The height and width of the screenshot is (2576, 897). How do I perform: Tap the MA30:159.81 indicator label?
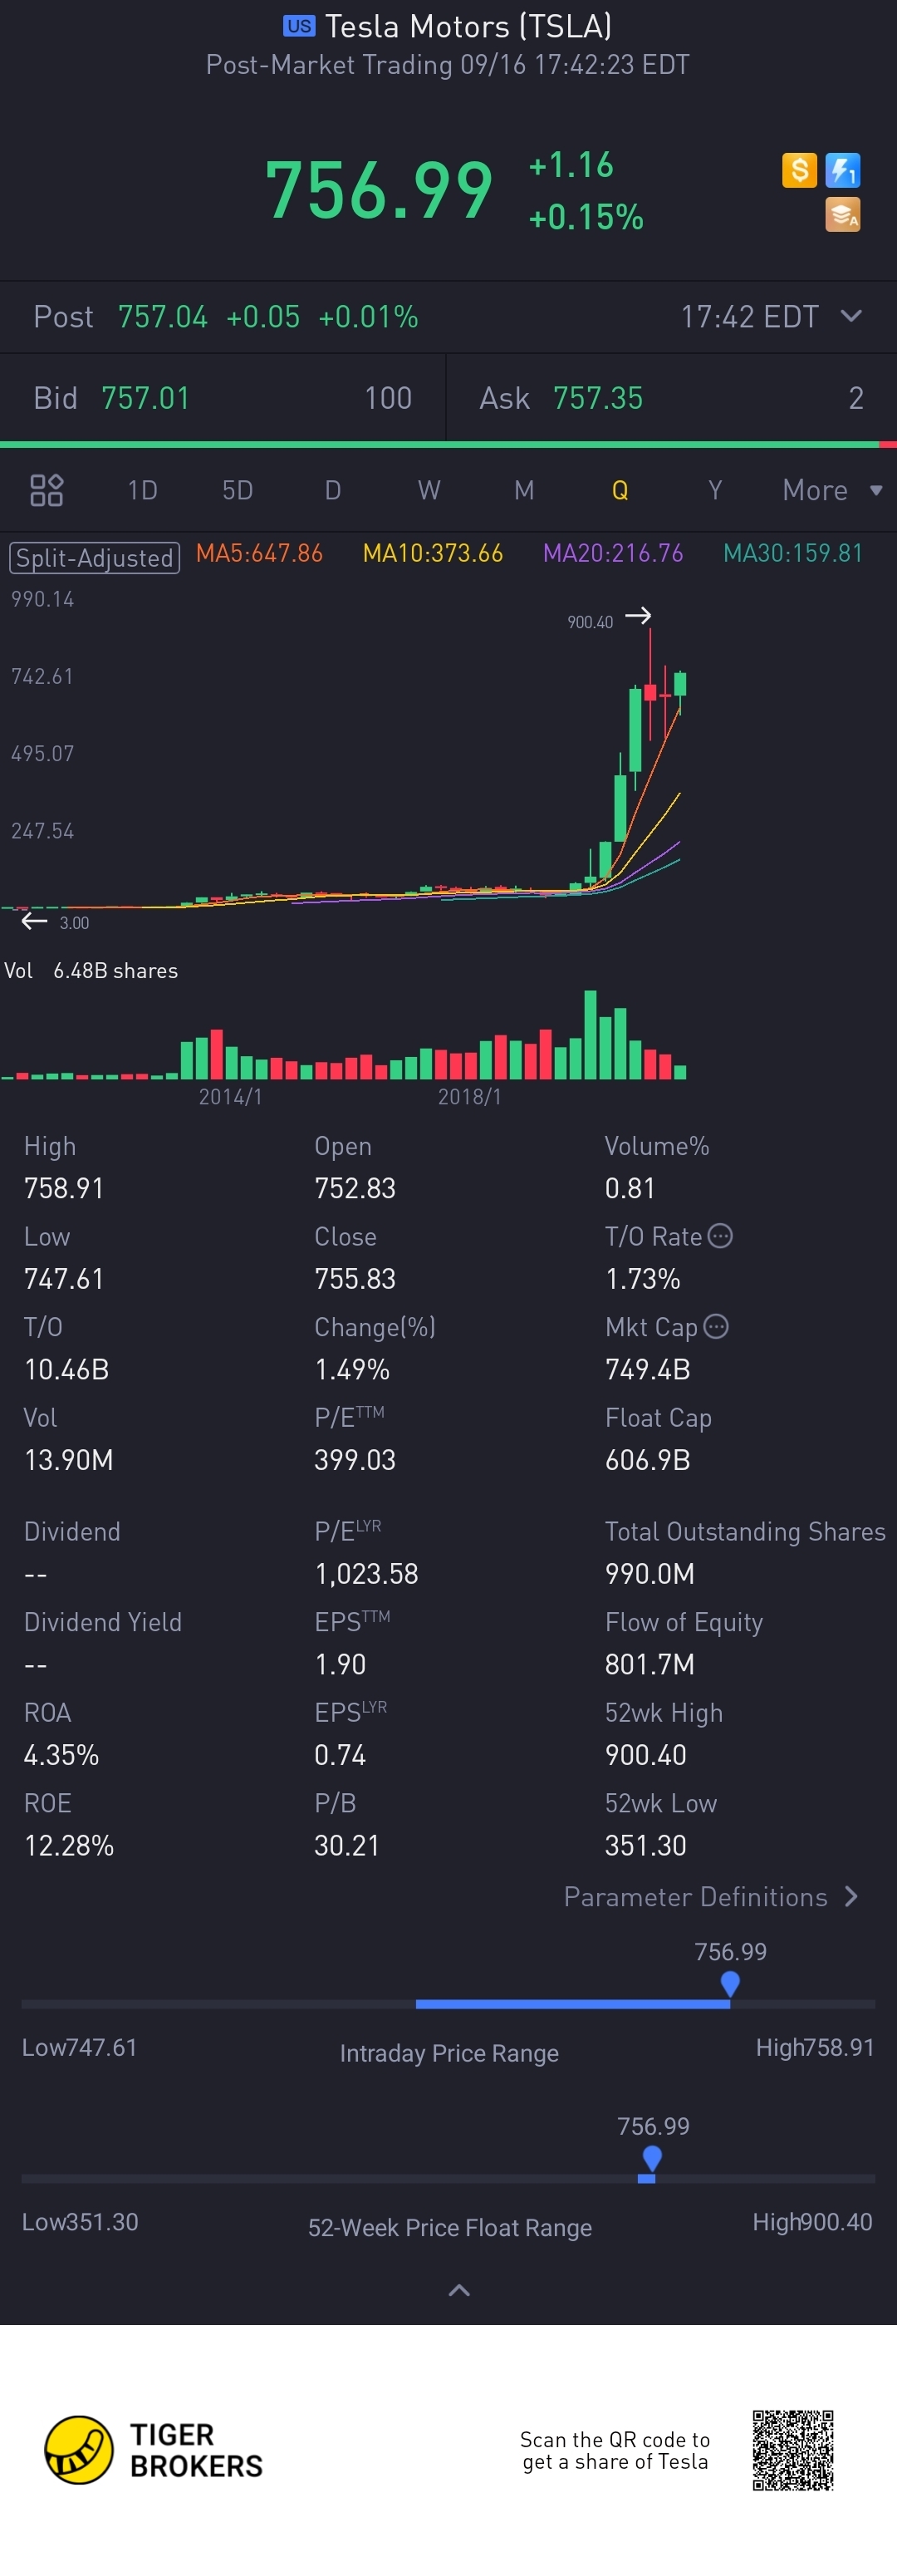(793, 553)
